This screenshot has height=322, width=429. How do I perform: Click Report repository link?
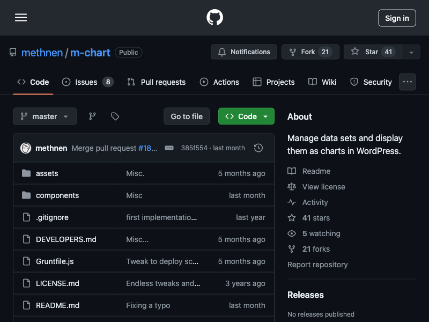click(x=317, y=265)
